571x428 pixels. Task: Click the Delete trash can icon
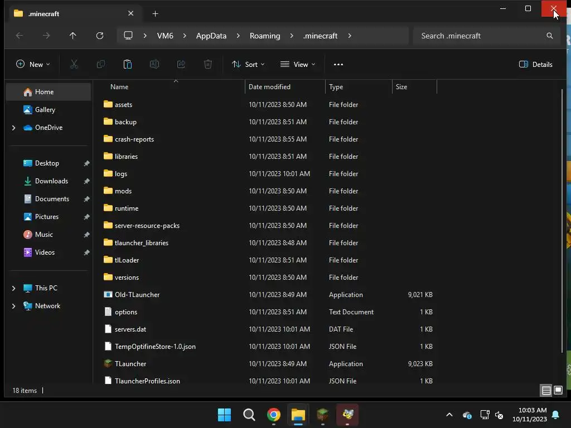[x=207, y=65]
